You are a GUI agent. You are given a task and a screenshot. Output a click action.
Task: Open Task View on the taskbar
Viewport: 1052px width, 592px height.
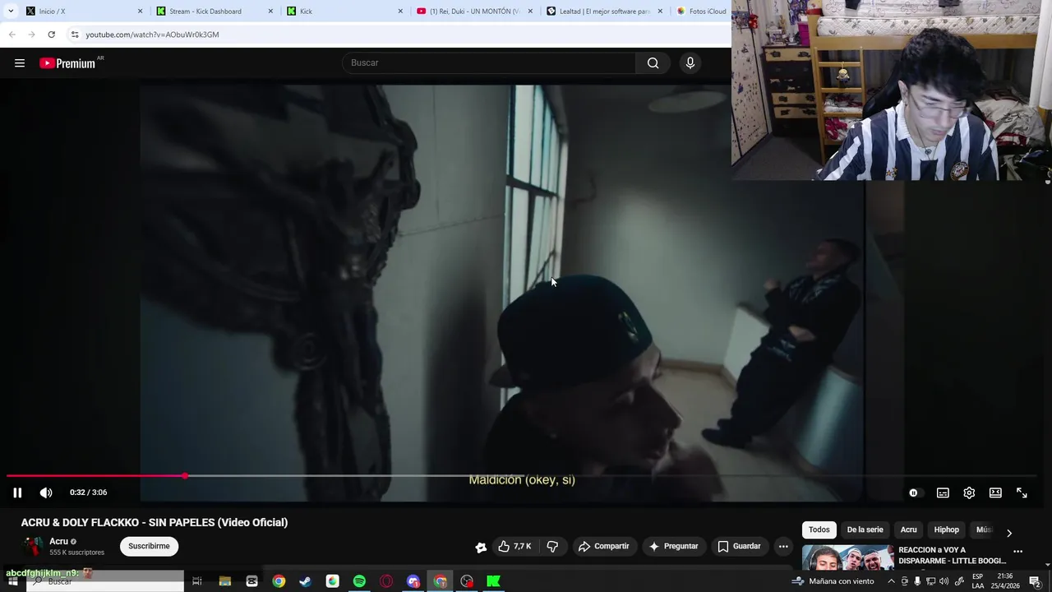pos(197,581)
